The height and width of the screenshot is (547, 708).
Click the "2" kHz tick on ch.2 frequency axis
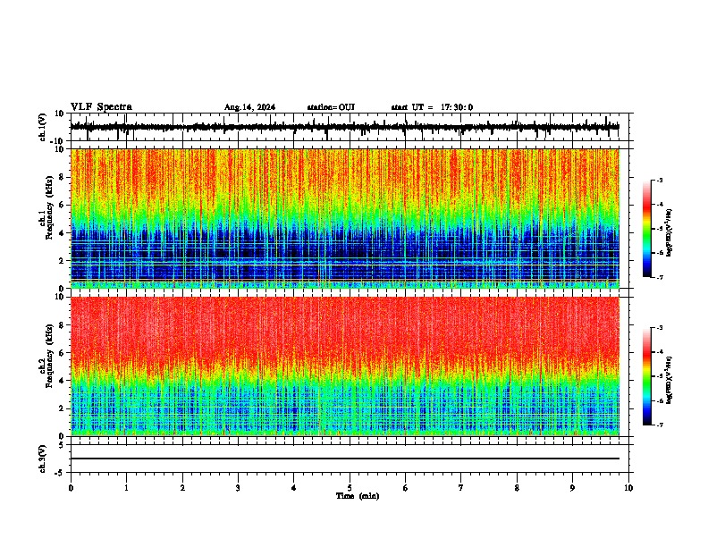click(x=62, y=408)
